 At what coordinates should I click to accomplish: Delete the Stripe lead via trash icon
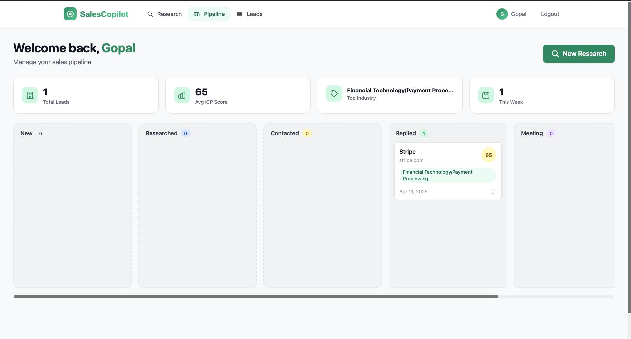pyautogui.click(x=492, y=191)
